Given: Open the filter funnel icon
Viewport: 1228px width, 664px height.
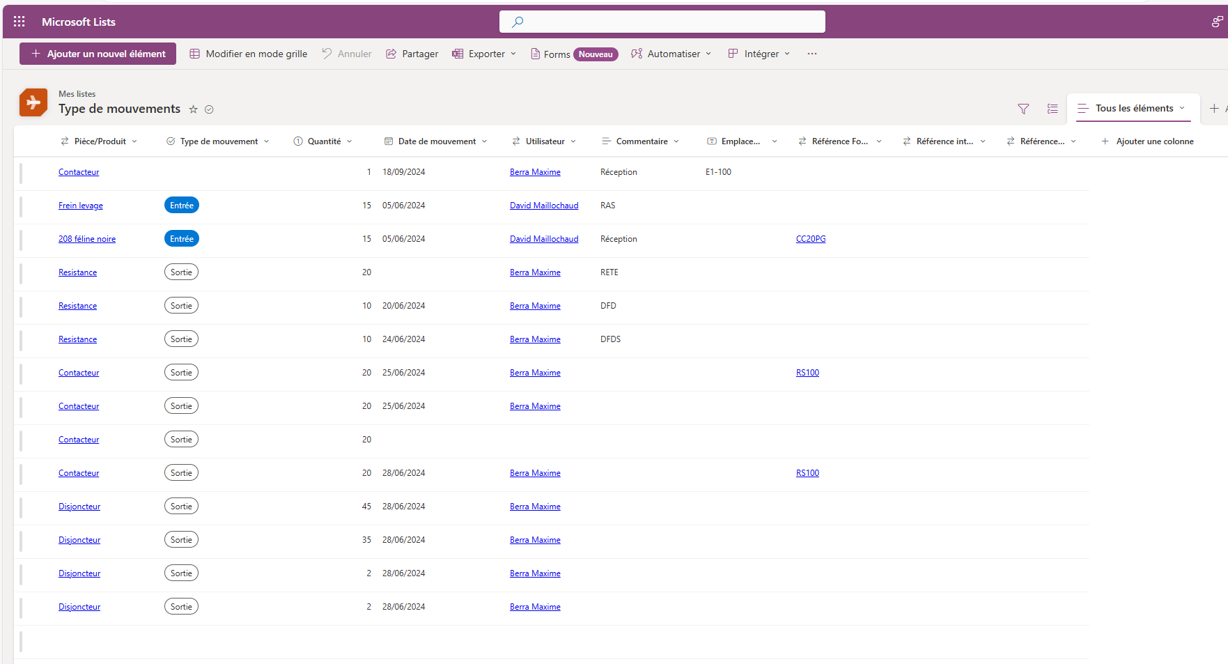Looking at the screenshot, I should coord(1023,109).
